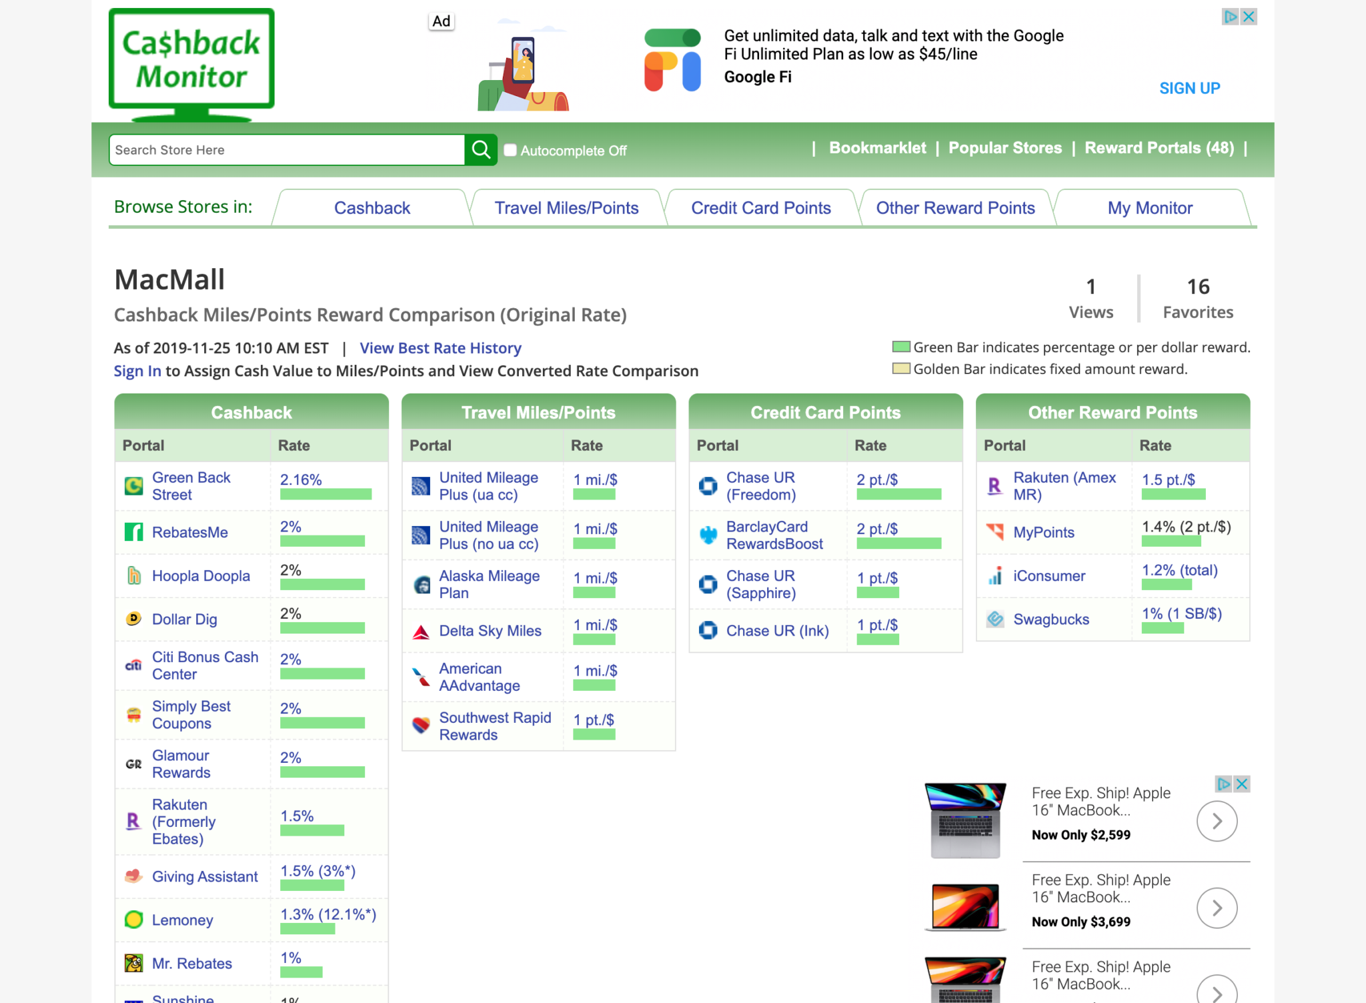Open the Popular Stores menu link
Screen dimensions: 1366x1003
click(1005, 148)
